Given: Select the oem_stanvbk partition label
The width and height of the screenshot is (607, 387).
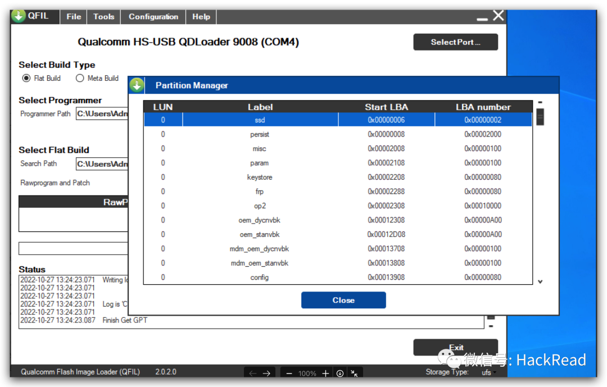Looking at the screenshot, I should coord(259,235).
